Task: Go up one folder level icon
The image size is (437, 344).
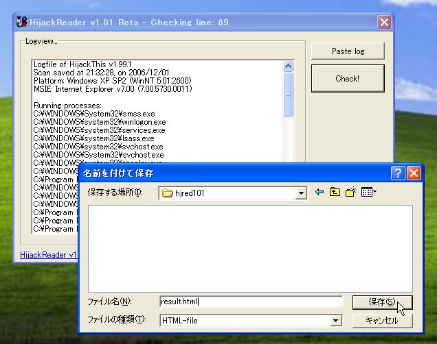Action: point(335,192)
